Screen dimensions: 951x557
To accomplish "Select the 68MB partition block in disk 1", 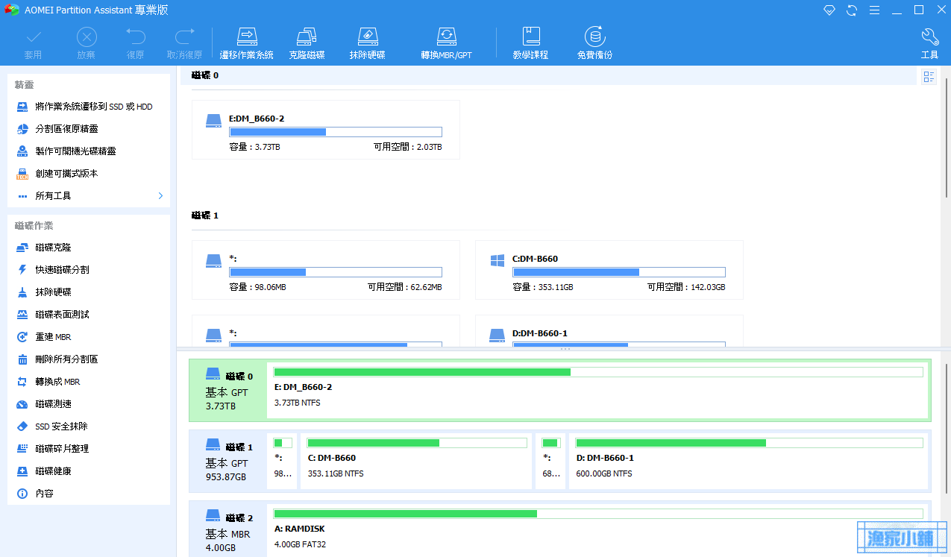I will point(550,462).
